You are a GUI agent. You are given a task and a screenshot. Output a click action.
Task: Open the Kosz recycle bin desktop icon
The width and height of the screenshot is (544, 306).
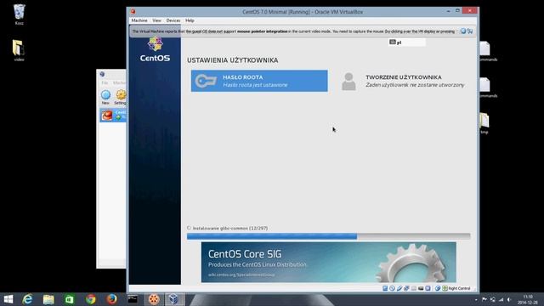pos(19,14)
